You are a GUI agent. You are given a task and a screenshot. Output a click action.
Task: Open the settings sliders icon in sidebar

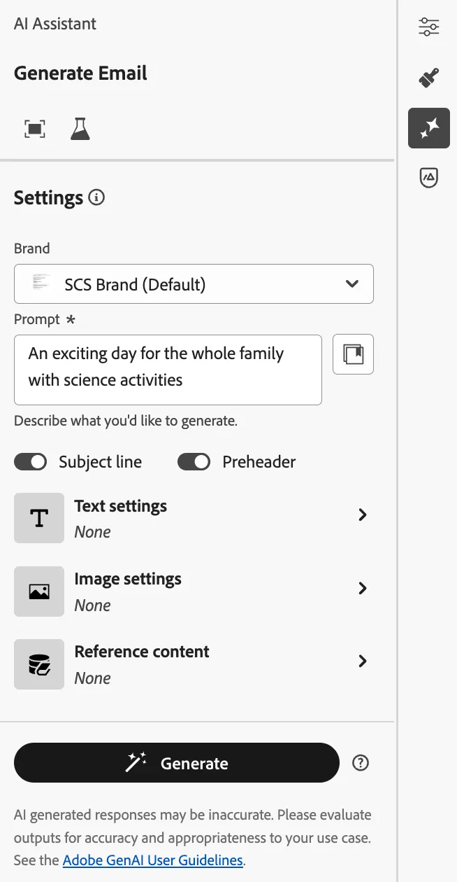428,27
